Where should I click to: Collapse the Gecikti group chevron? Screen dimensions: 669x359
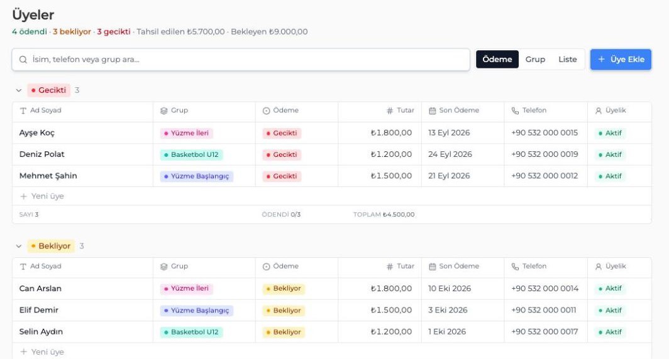tap(18, 90)
